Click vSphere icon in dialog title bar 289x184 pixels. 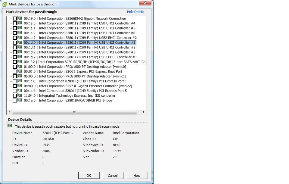pos(5,4)
